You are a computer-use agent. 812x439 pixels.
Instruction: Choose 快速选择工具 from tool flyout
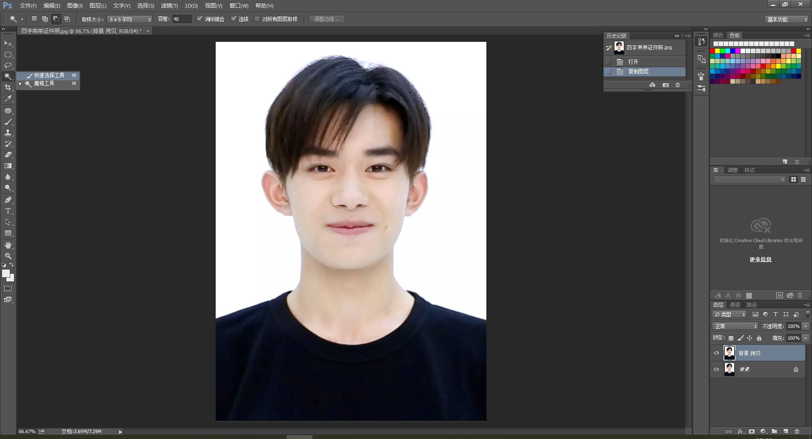coord(48,75)
